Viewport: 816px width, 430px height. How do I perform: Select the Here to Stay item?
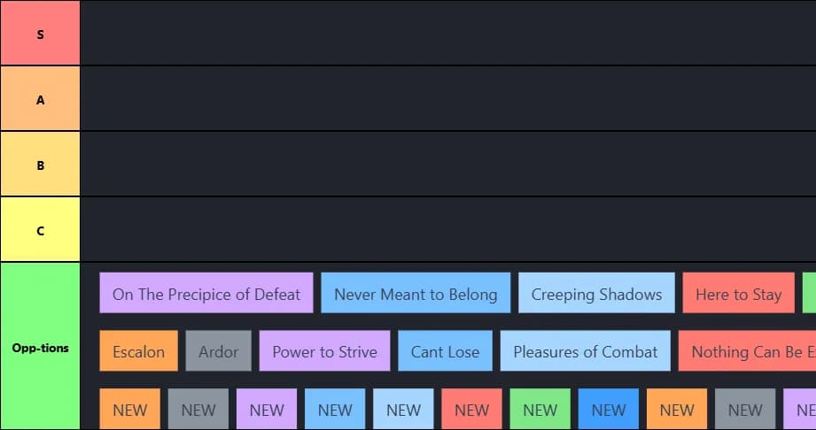coord(738,294)
